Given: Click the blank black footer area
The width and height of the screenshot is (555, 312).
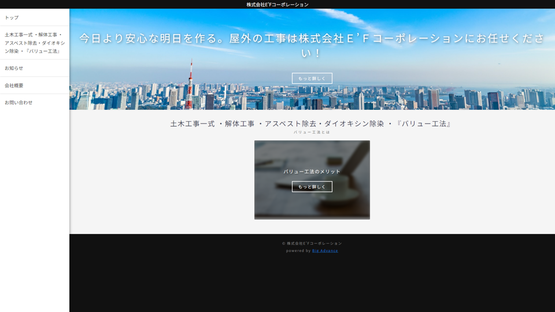Looking at the screenshot, I should tap(312, 283).
